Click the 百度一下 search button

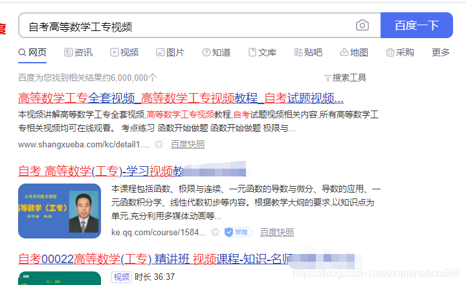pyautogui.click(x=416, y=25)
